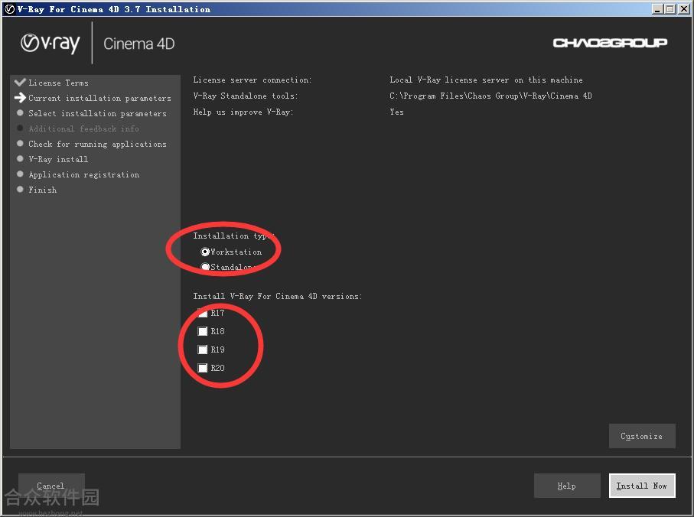Close the installer window
694x517 pixels.
point(683,9)
